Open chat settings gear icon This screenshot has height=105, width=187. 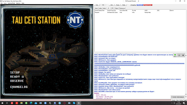pos(183,55)
